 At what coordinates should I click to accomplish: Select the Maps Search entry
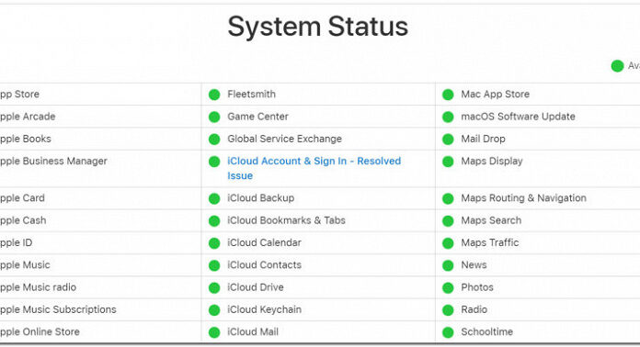point(491,220)
